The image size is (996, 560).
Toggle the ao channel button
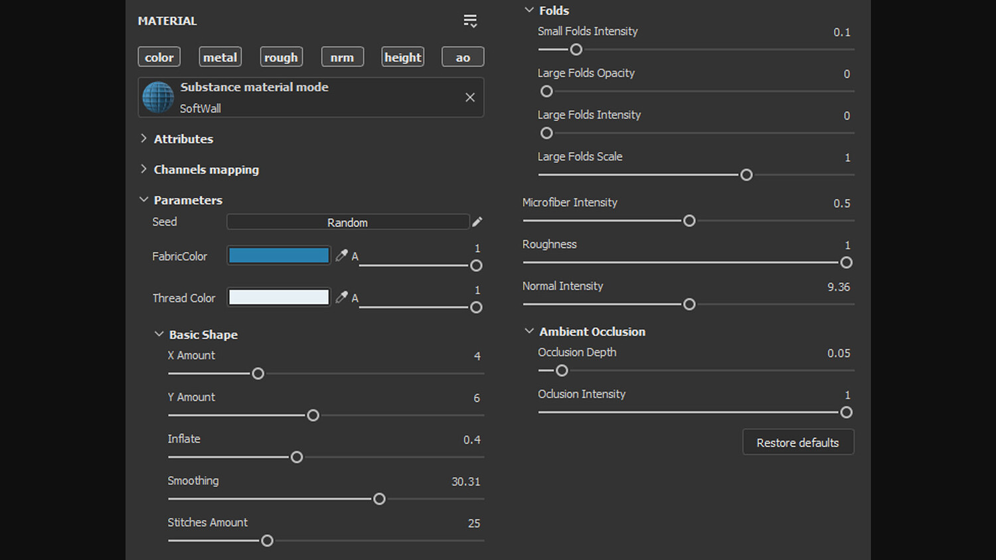[463, 57]
